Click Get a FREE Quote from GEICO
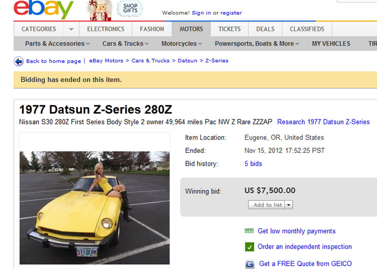Viewport: 377px width, 269px height. (305, 264)
